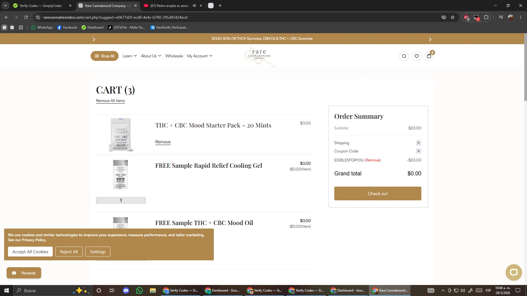
Task: Click the Windows taskbar Buscar search box
Action: pos(53,290)
